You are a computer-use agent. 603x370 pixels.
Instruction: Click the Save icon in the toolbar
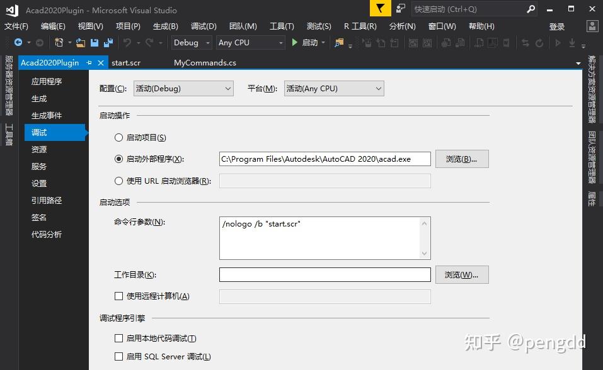click(94, 43)
